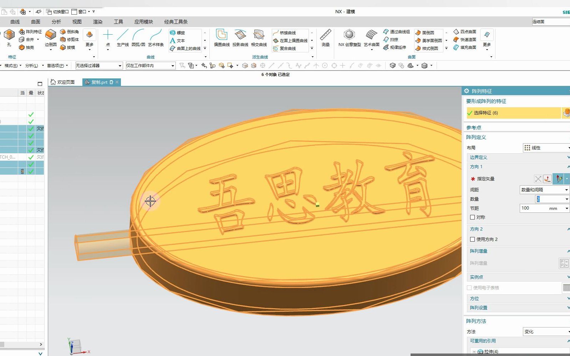570x356 pixels.
Task: Open the 方法 method dropdown (变化)
Action: click(x=546, y=332)
